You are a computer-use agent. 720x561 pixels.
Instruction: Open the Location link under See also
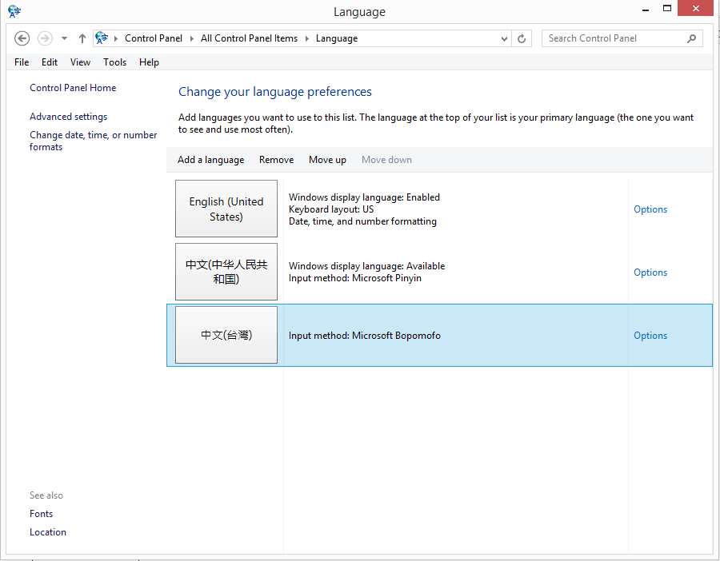[x=48, y=532]
